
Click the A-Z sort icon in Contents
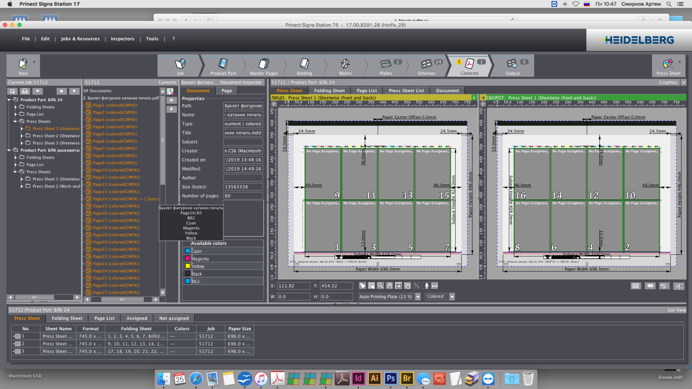click(x=170, y=91)
